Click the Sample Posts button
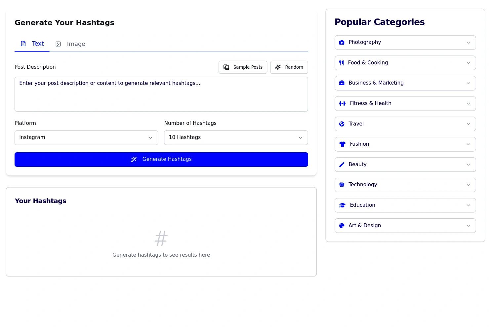The height and width of the screenshot is (327, 491). click(243, 67)
